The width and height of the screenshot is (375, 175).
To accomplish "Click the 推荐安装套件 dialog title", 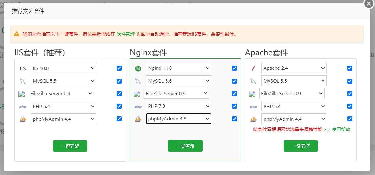I will click(28, 11).
